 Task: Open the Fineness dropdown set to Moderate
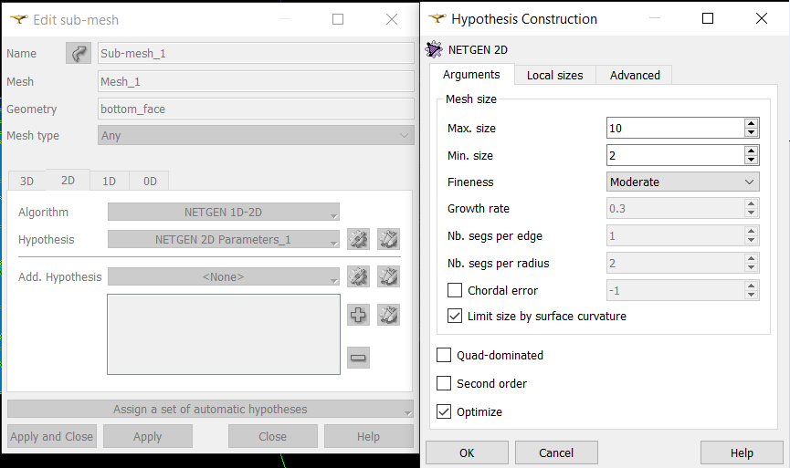[x=682, y=182]
